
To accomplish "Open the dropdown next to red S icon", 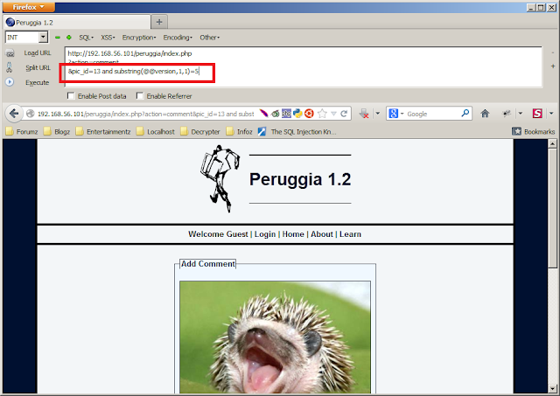I will point(551,114).
